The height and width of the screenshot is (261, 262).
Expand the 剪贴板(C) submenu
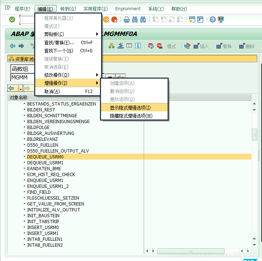coord(68,34)
